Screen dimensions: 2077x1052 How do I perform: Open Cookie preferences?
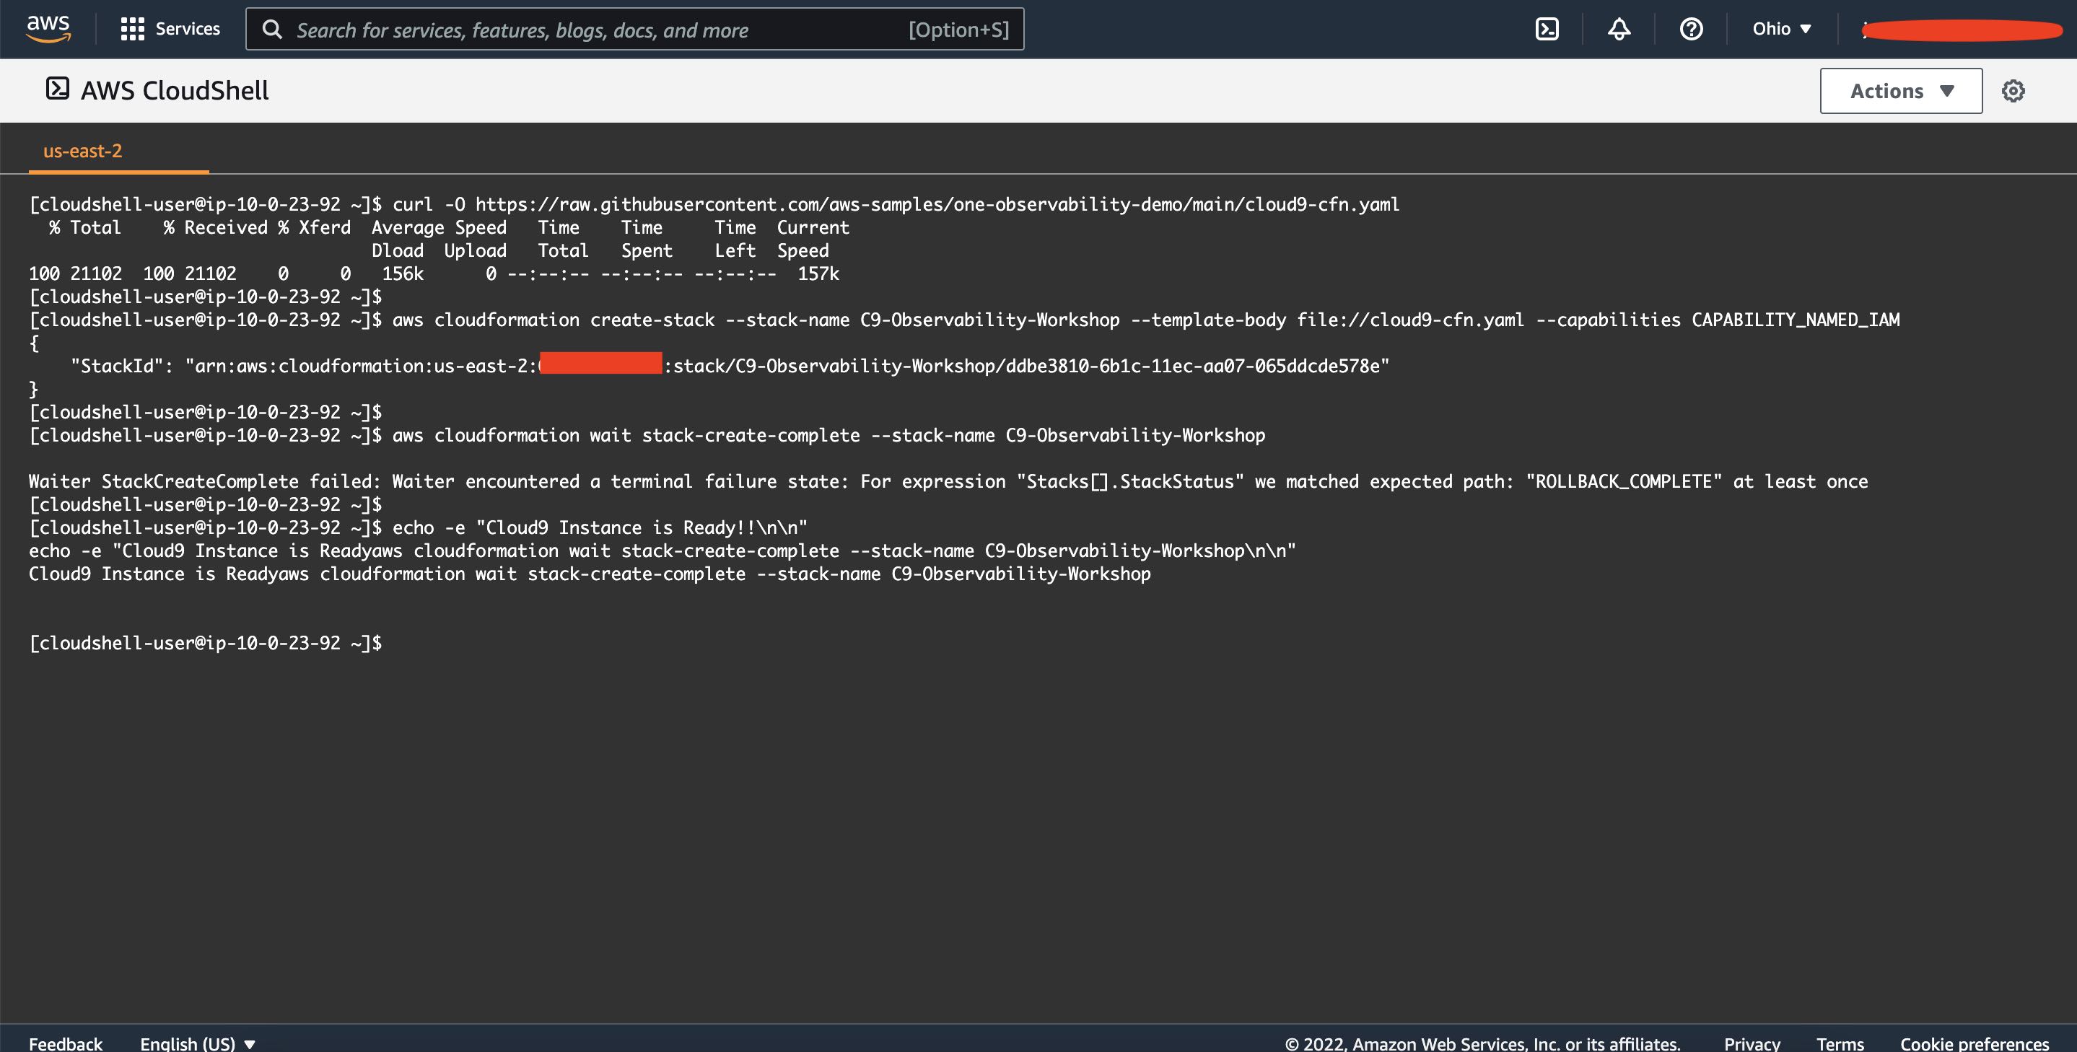[x=1974, y=1043]
